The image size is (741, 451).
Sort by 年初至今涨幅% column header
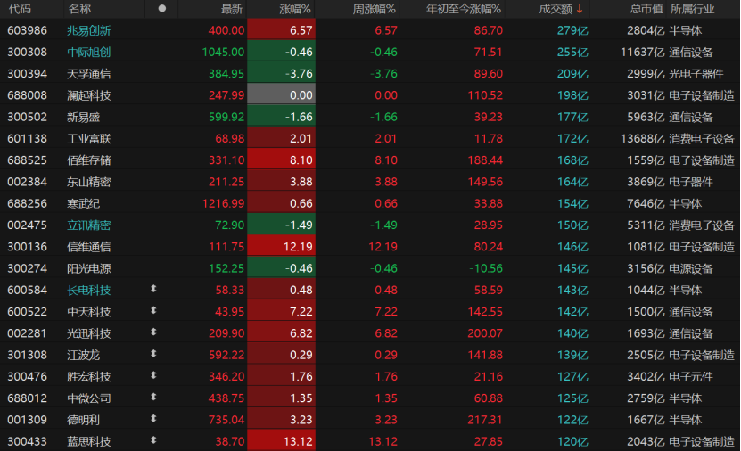(463, 9)
